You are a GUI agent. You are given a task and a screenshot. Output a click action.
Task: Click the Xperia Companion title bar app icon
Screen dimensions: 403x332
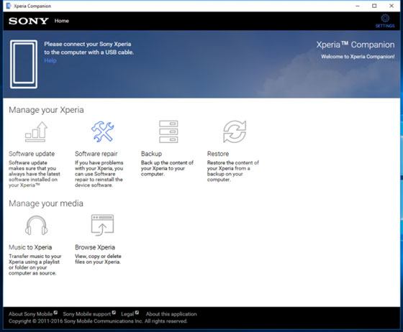coord(9,6)
